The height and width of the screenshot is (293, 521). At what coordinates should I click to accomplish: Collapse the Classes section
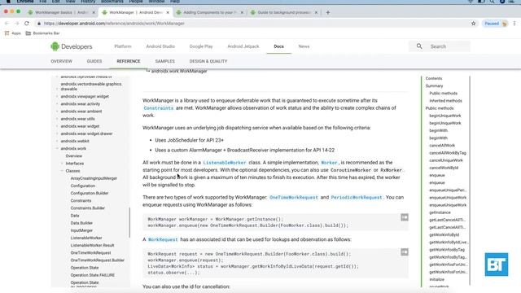(x=62, y=171)
